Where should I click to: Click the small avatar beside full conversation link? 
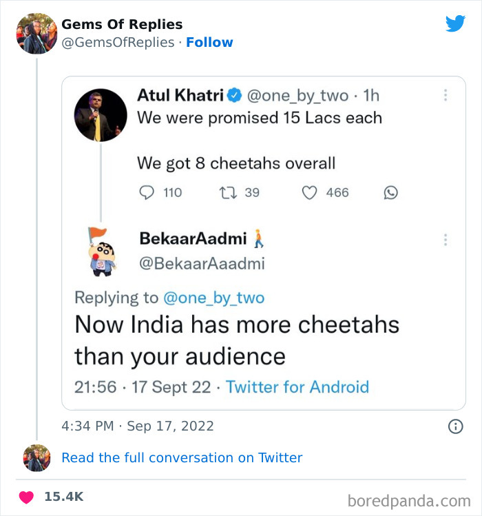(x=36, y=458)
